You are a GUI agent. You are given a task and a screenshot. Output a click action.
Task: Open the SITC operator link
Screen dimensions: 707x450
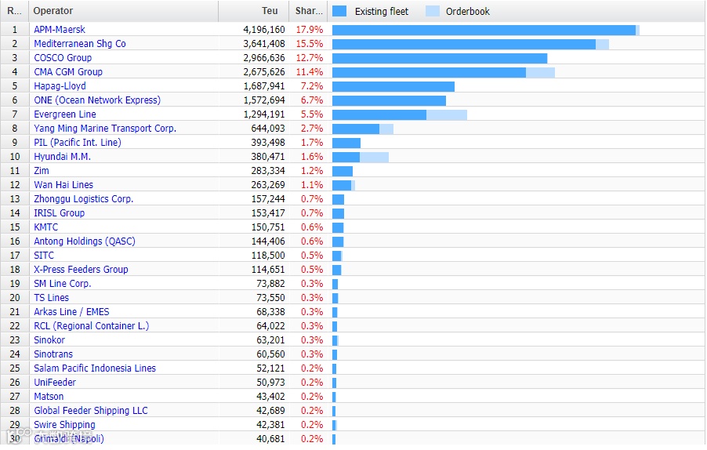pyautogui.click(x=44, y=256)
